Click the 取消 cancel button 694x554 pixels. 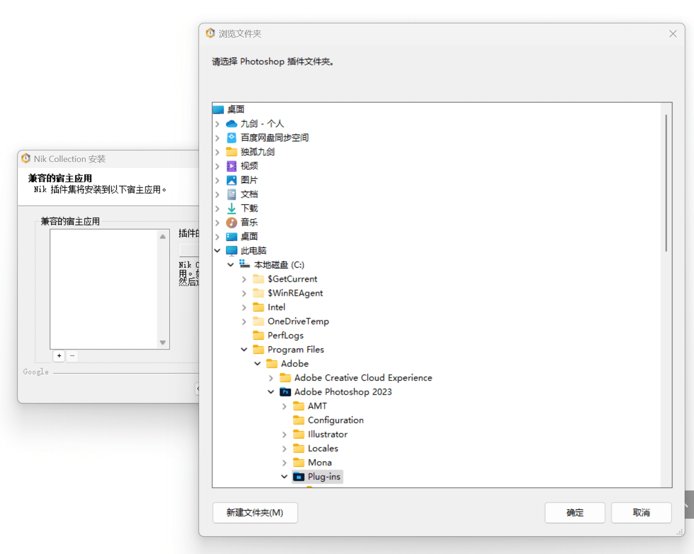[x=641, y=513]
